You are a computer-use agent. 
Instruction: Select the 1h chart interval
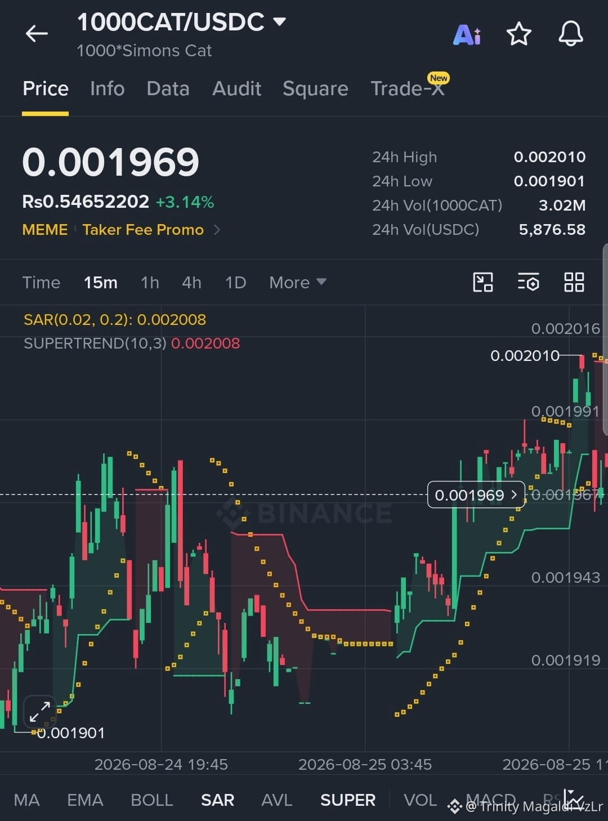(x=150, y=282)
